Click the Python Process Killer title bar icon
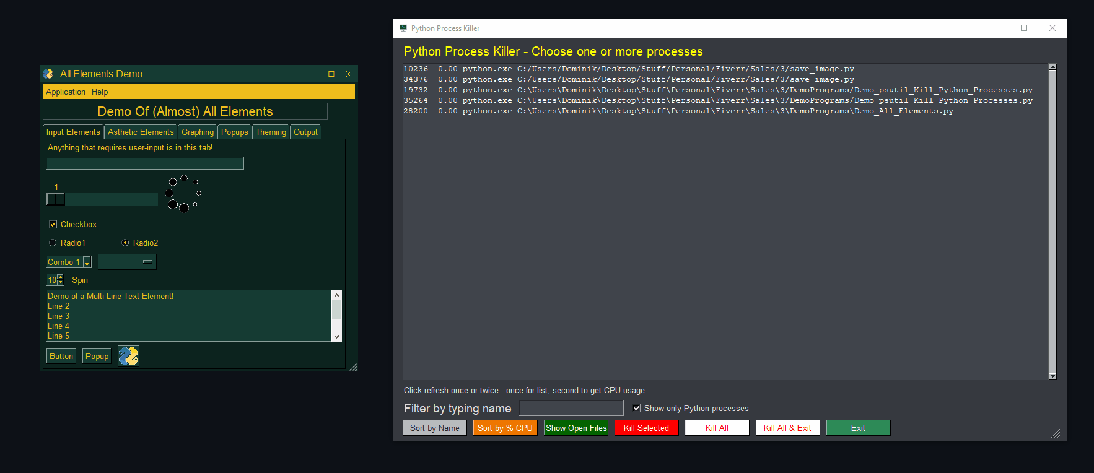The width and height of the screenshot is (1094, 473). tap(403, 28)
